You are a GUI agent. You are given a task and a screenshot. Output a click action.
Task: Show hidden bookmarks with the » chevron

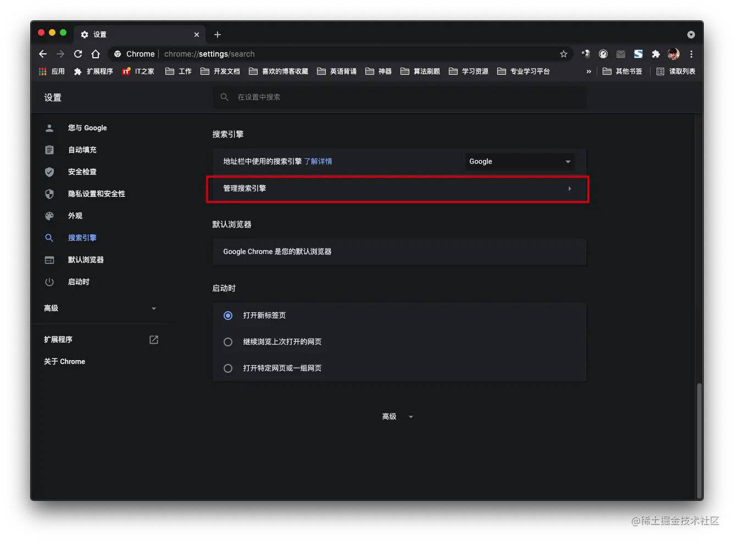589,71
